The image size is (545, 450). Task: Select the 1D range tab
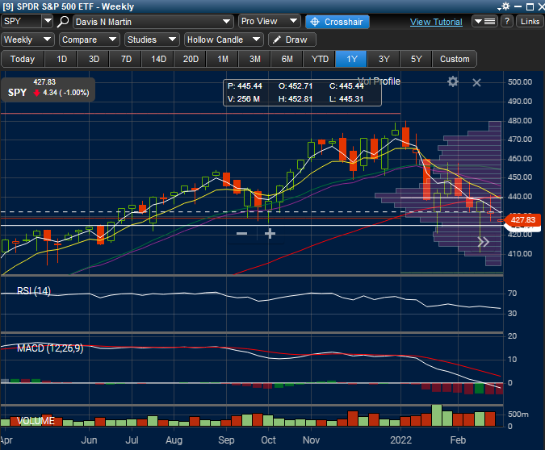(61, 59)
